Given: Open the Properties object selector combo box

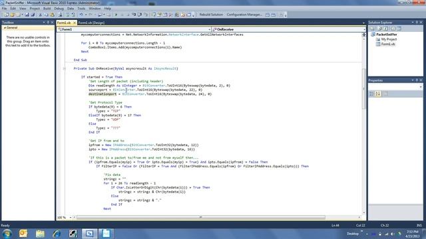Looking at the screenshot, I should pos(395,87).
